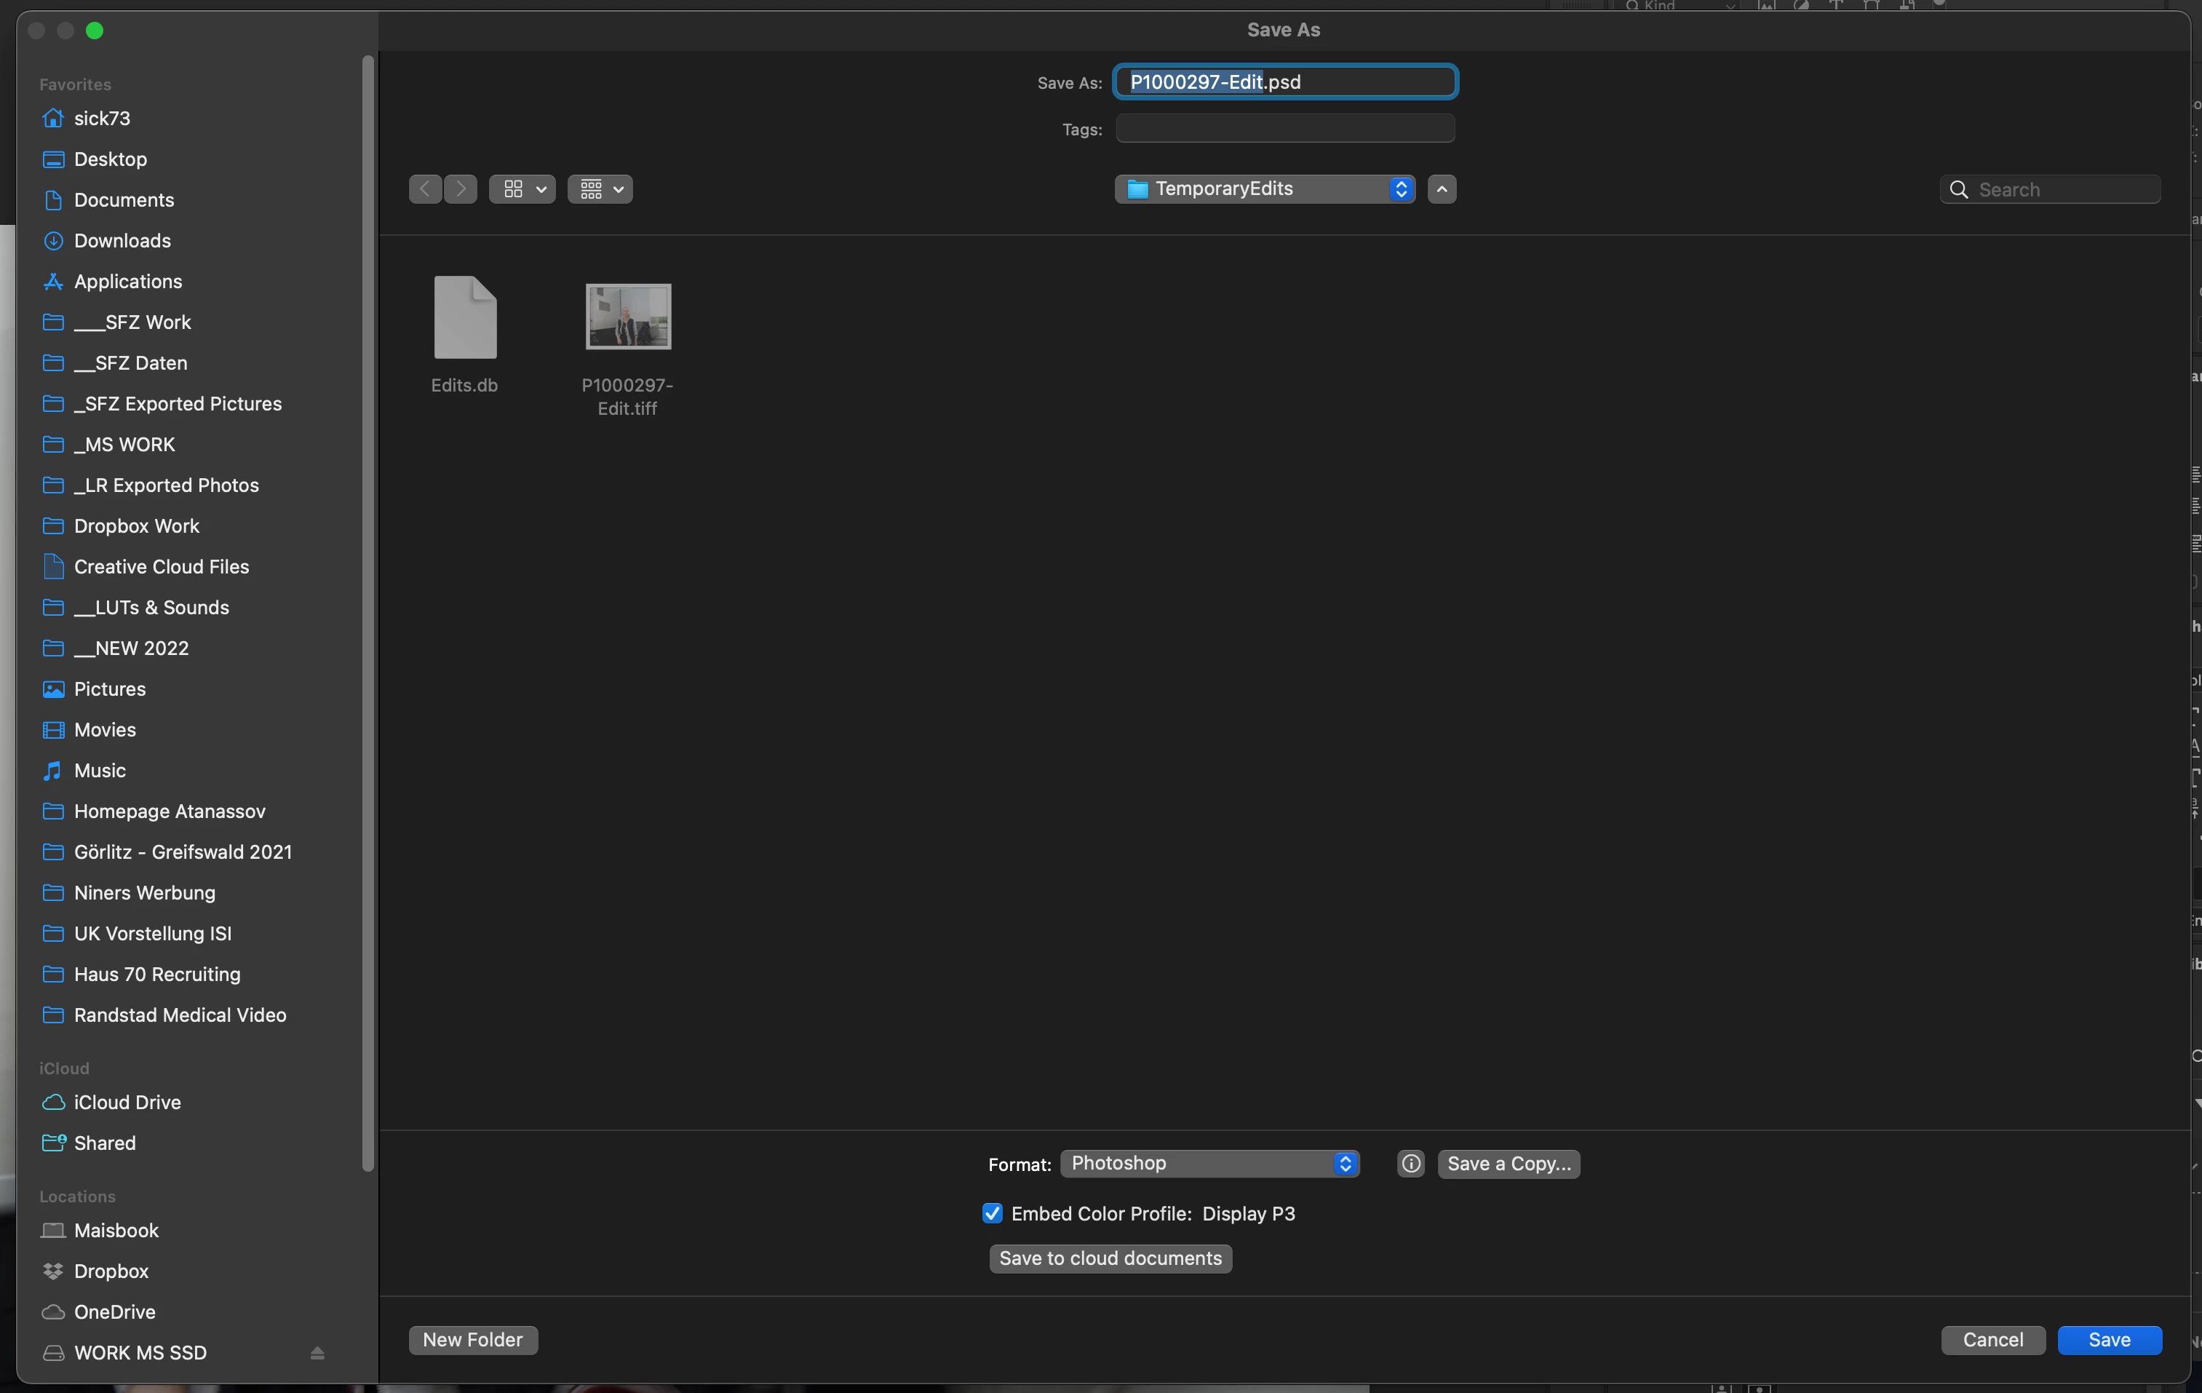The width and height of the screenshot is (2202, 1393).
Task: Open the Downloads folder
Action: 122,241
